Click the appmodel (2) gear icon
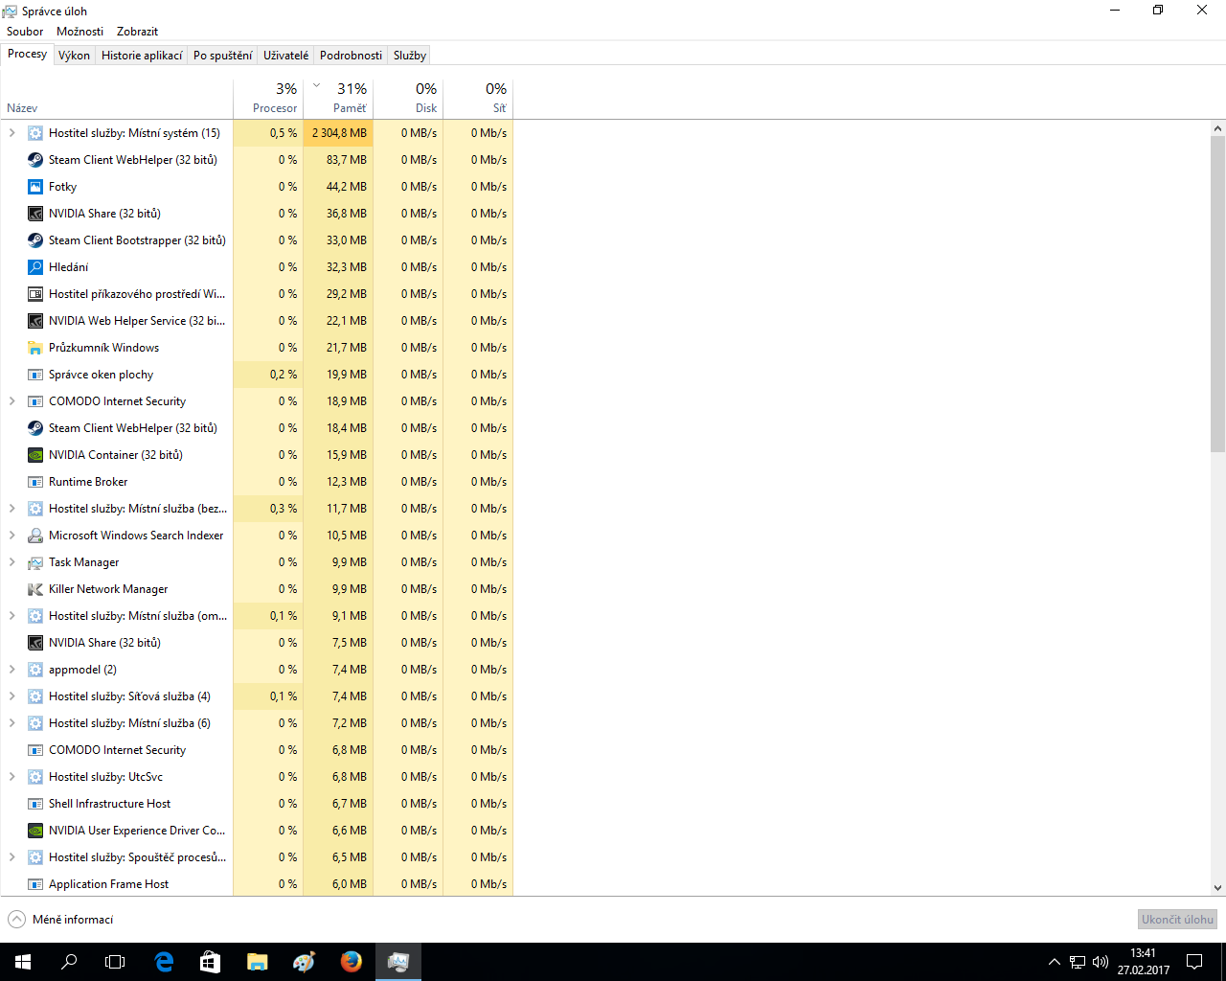1226x981 pixels. click(x=35, y=670)
